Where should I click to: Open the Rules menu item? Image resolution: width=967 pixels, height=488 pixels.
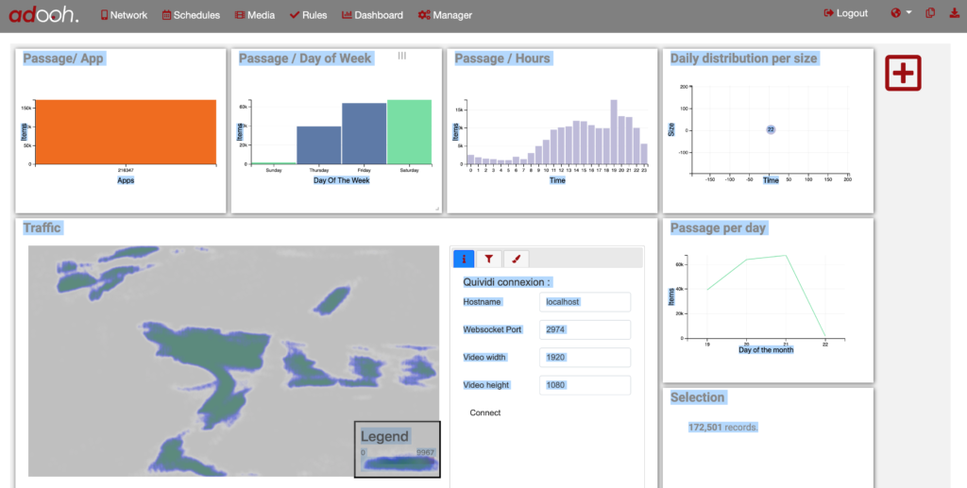pyautogui.click(x=309, y=15)
